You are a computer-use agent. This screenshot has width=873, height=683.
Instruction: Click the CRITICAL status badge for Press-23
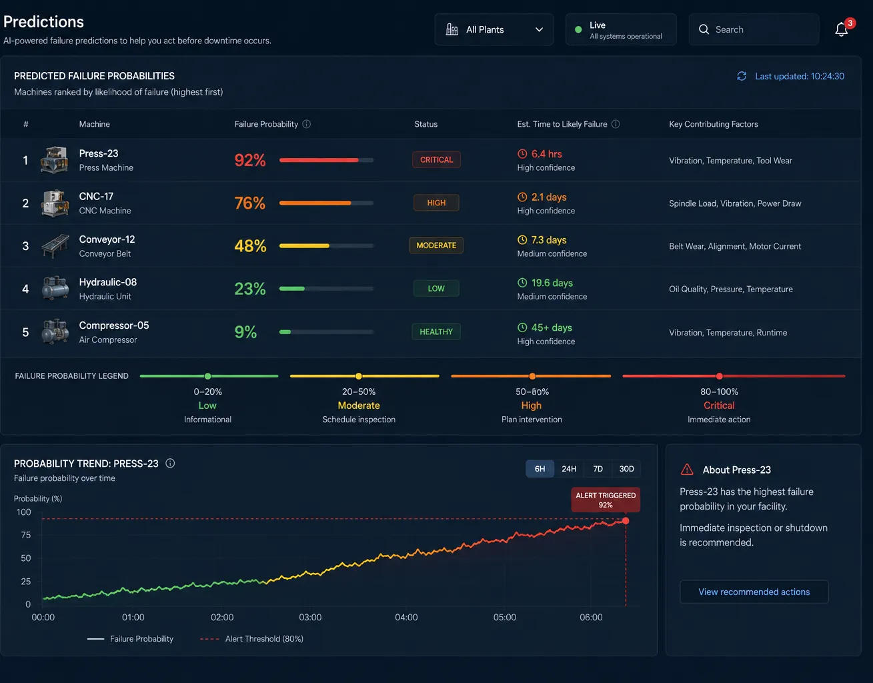[x=436, y=160]
